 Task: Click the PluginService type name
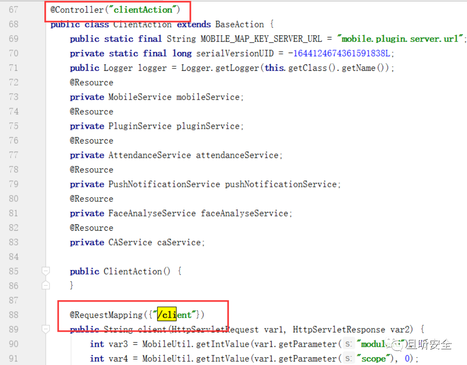click(140, 127)
